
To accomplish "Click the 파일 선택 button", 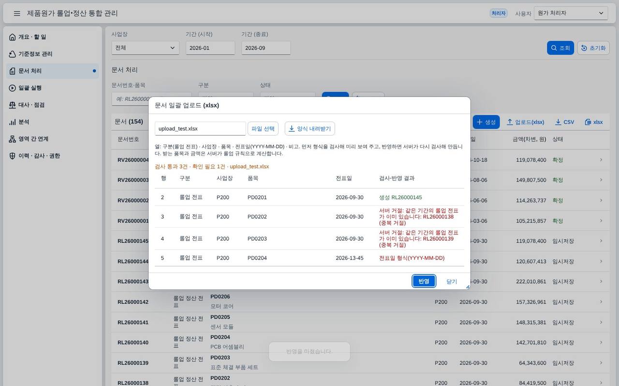I will pyautogui.click(x=263, y=129).
